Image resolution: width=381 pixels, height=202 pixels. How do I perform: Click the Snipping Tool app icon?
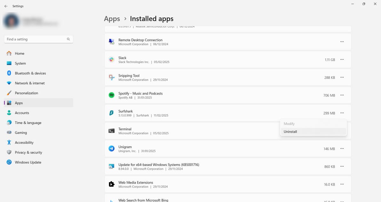click(x=111, y=77)
